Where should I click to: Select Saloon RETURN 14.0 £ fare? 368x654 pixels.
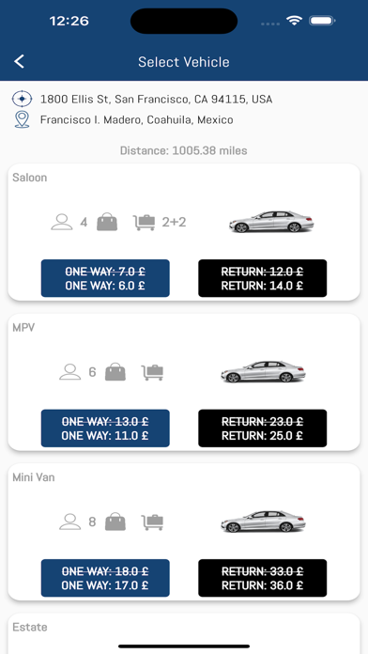click(263, 278)
